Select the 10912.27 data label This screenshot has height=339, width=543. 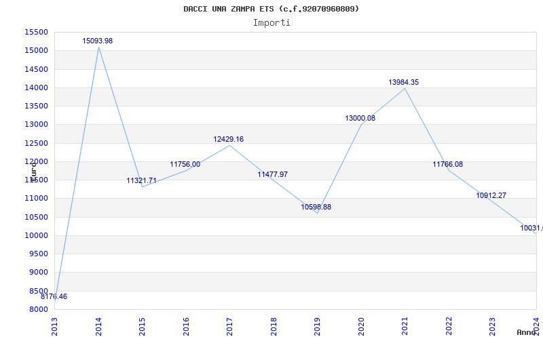pos(491,195)
